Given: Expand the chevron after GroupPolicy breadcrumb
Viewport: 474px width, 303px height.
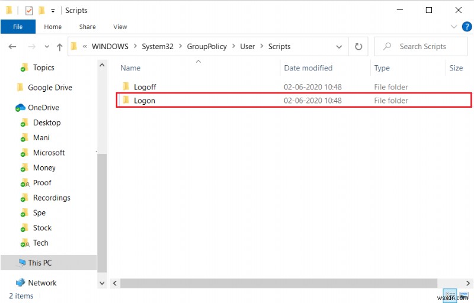Looking at the screenshot, I should (x=233, y=46).
